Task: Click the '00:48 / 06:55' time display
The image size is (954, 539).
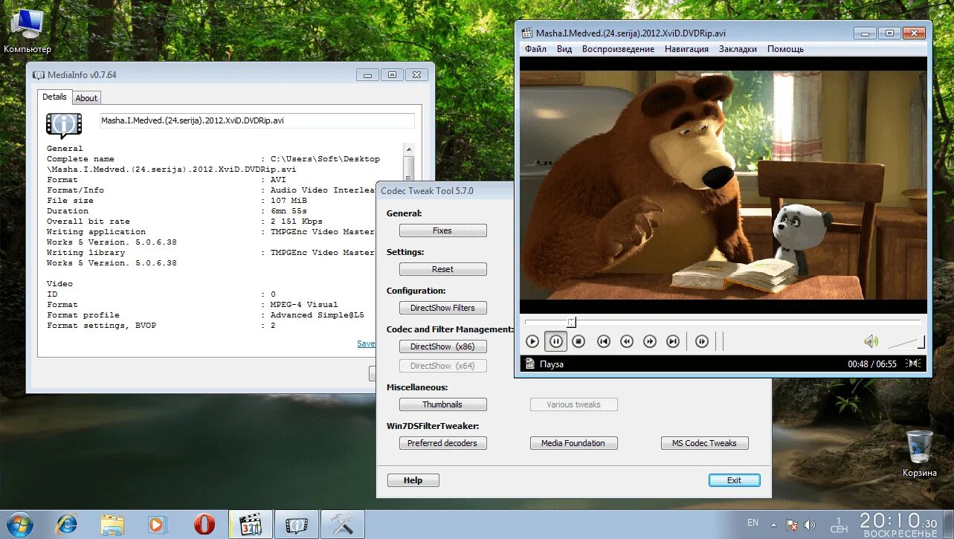Action: click(x=872, y=364)
